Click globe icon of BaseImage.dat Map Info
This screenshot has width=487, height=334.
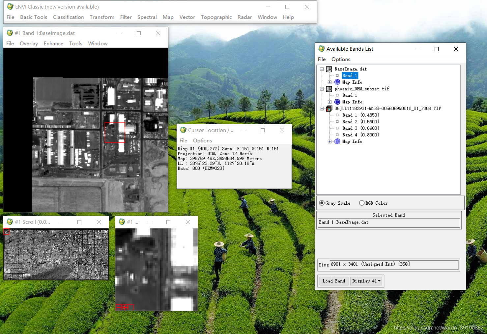tap(337, 82)
